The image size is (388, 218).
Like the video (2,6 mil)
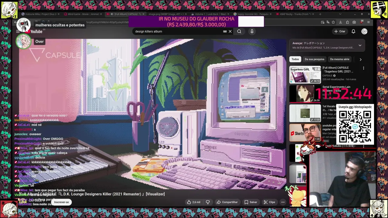point(194,202)
